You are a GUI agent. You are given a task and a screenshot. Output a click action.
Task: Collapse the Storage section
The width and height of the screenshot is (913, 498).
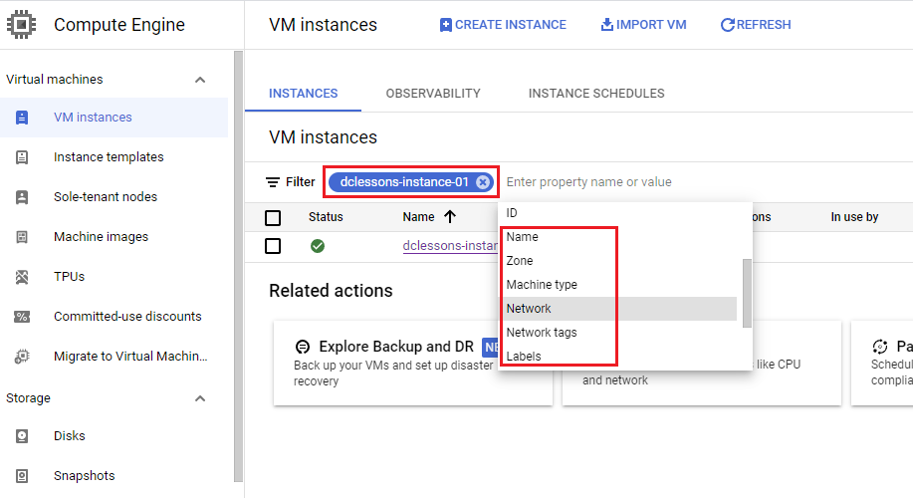click(200, 399)
